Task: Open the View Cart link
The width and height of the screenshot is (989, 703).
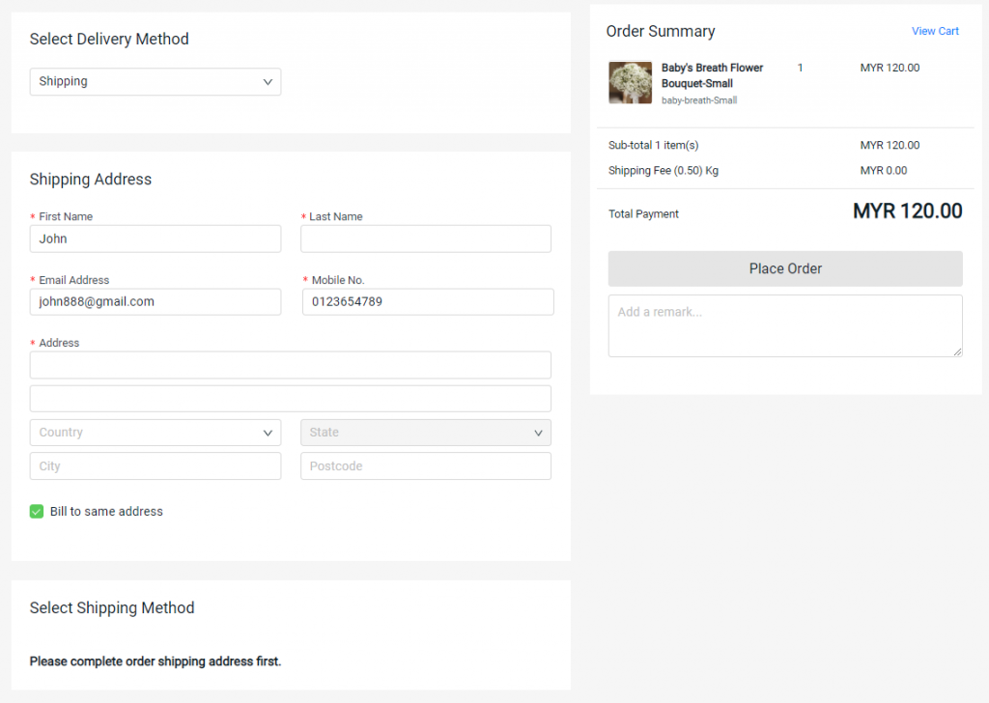Action: (x=935, y=31)
